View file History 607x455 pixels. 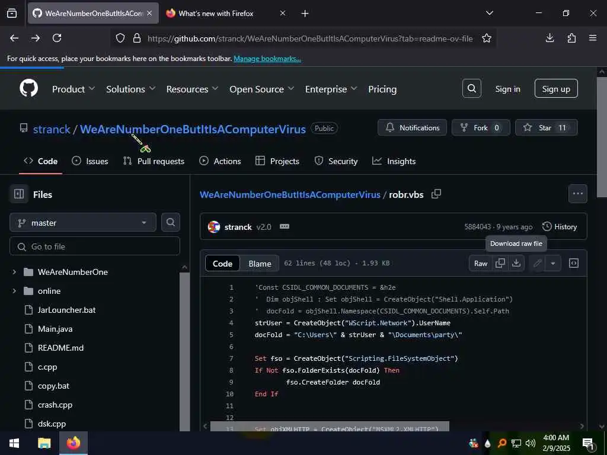coord(560,226)
